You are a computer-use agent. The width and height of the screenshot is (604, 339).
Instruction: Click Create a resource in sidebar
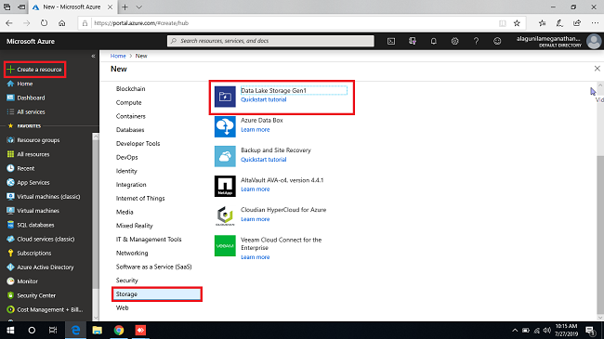(34, 70)
